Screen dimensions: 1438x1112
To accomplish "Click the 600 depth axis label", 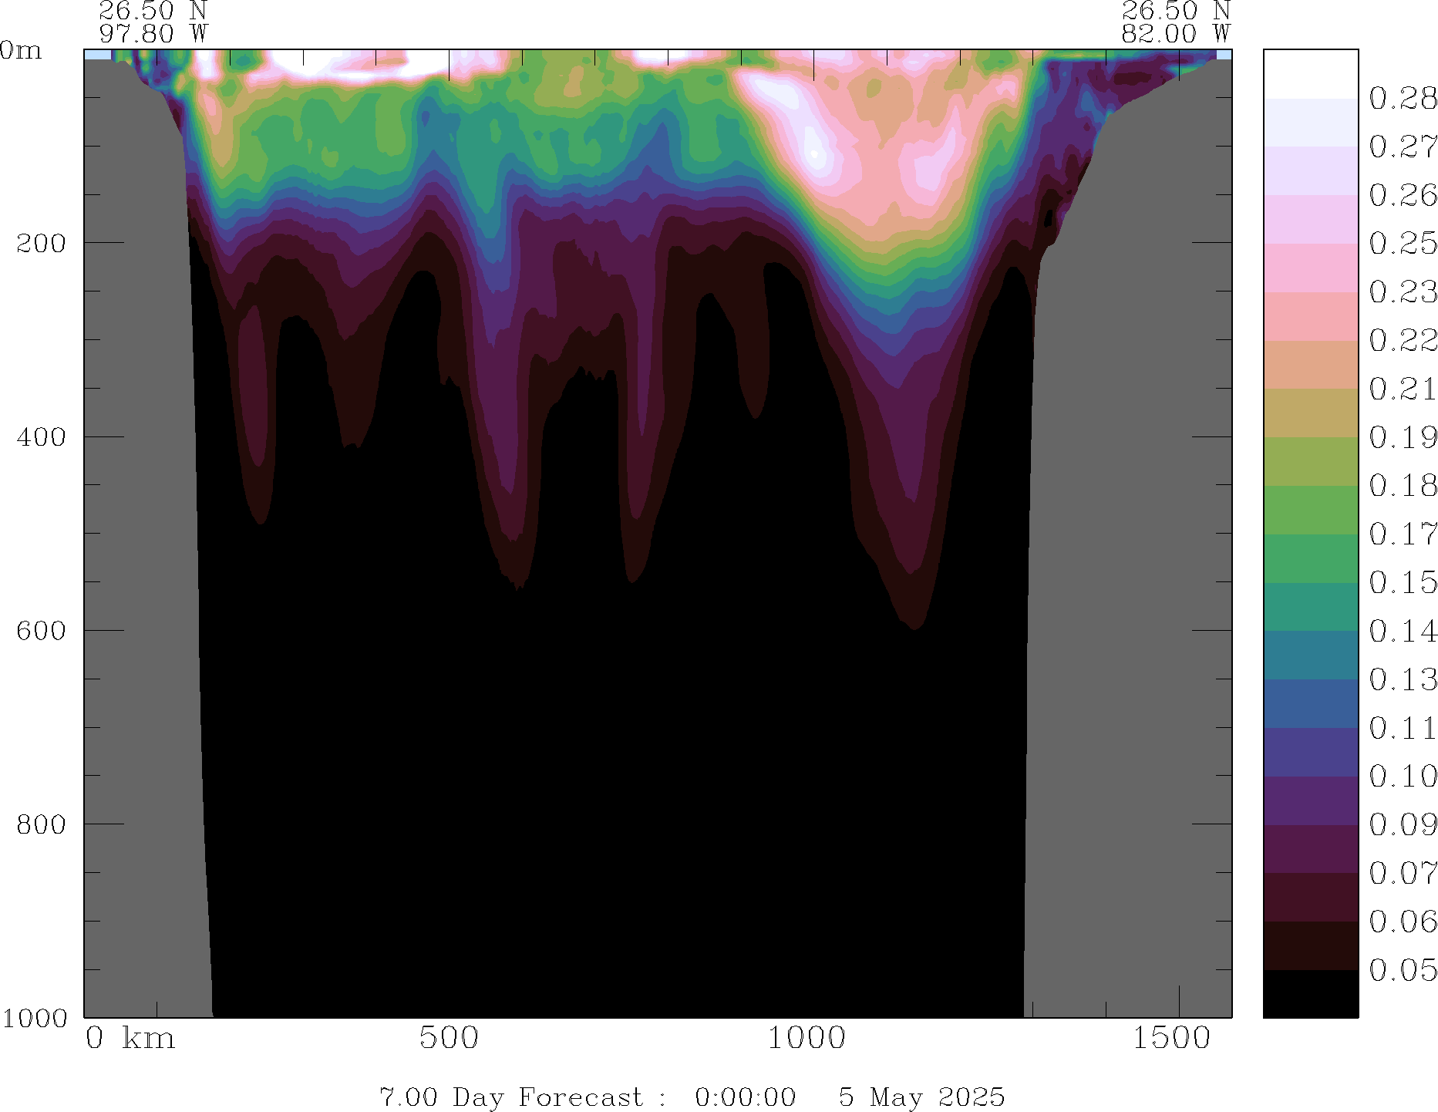I will (40, 631).
